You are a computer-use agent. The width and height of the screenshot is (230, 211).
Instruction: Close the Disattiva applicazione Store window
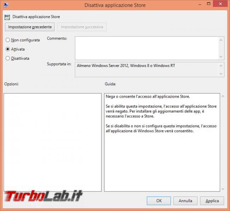coord(220,4)
